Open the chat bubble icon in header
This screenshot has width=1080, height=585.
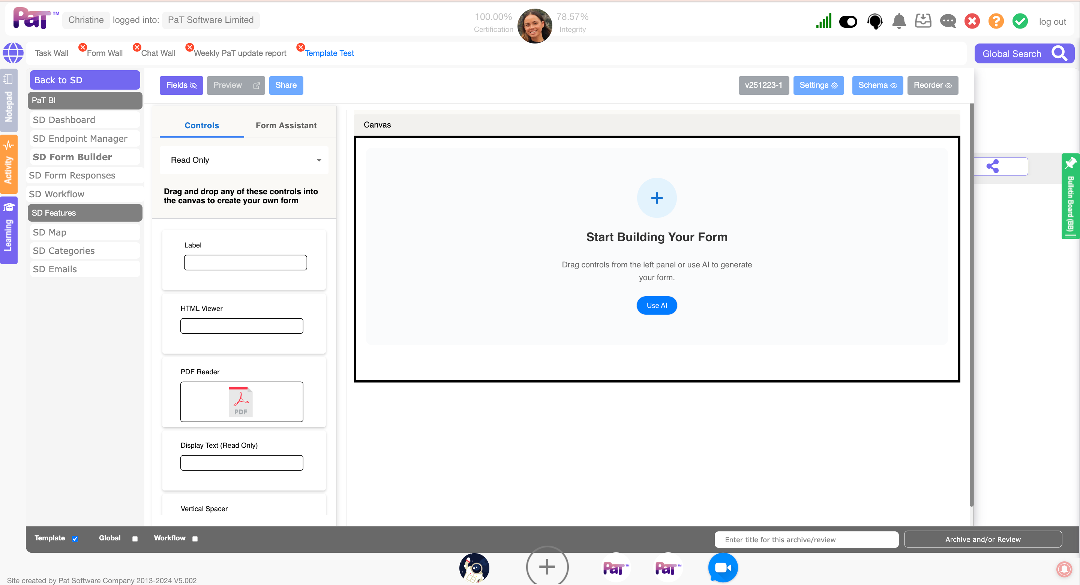948,21
